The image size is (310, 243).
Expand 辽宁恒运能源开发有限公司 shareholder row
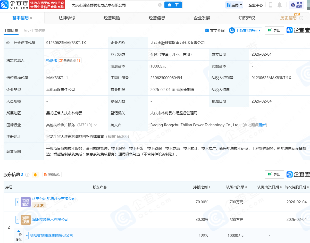(18, 202)
